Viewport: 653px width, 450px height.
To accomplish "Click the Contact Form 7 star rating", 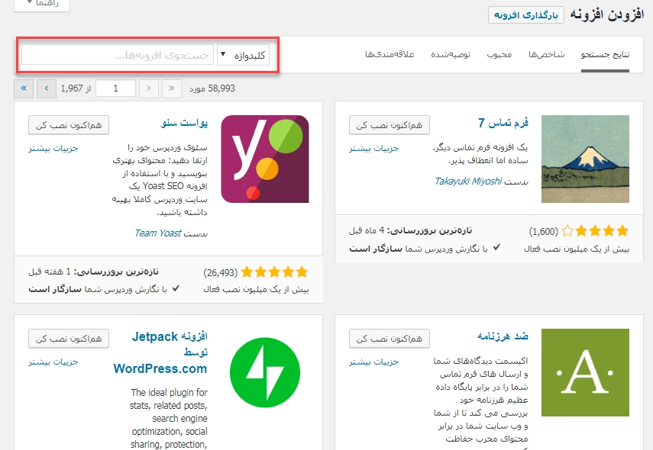I will pos(595,230).
